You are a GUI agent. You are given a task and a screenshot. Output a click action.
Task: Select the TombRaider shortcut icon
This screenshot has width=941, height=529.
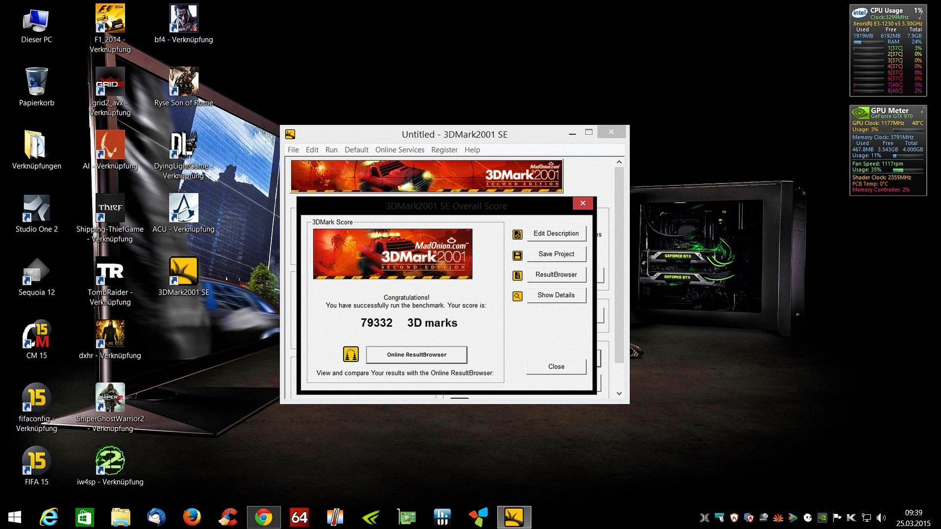[110, 281]
